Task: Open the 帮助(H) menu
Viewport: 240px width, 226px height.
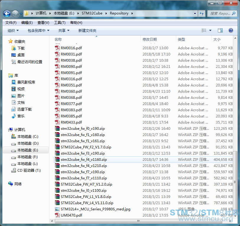Action: [76, 23]
